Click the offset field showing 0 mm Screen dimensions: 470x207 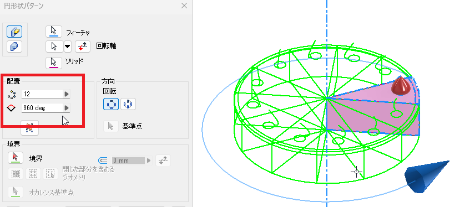click(128, 161)
